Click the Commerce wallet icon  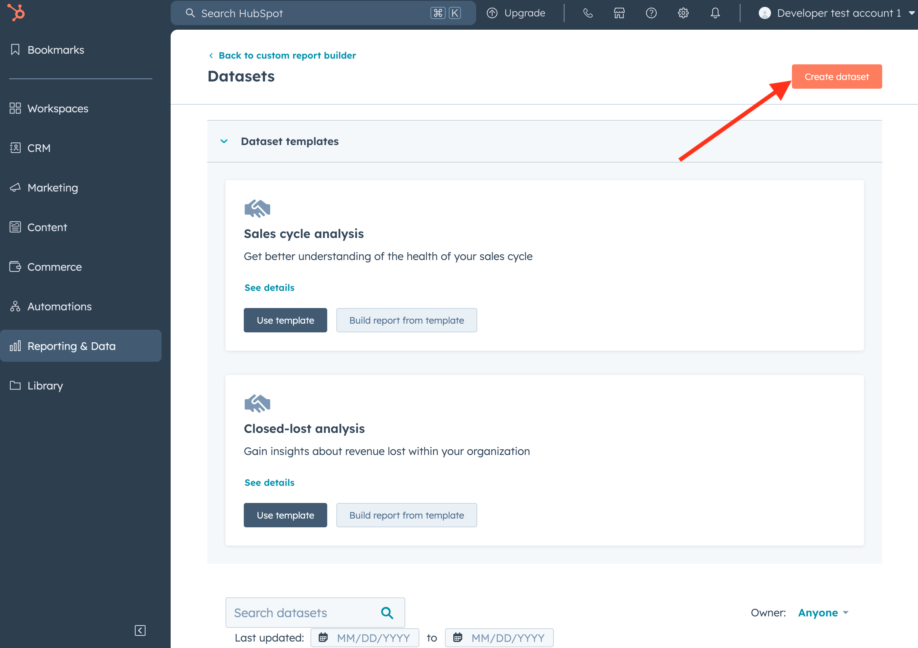[15, 267]
